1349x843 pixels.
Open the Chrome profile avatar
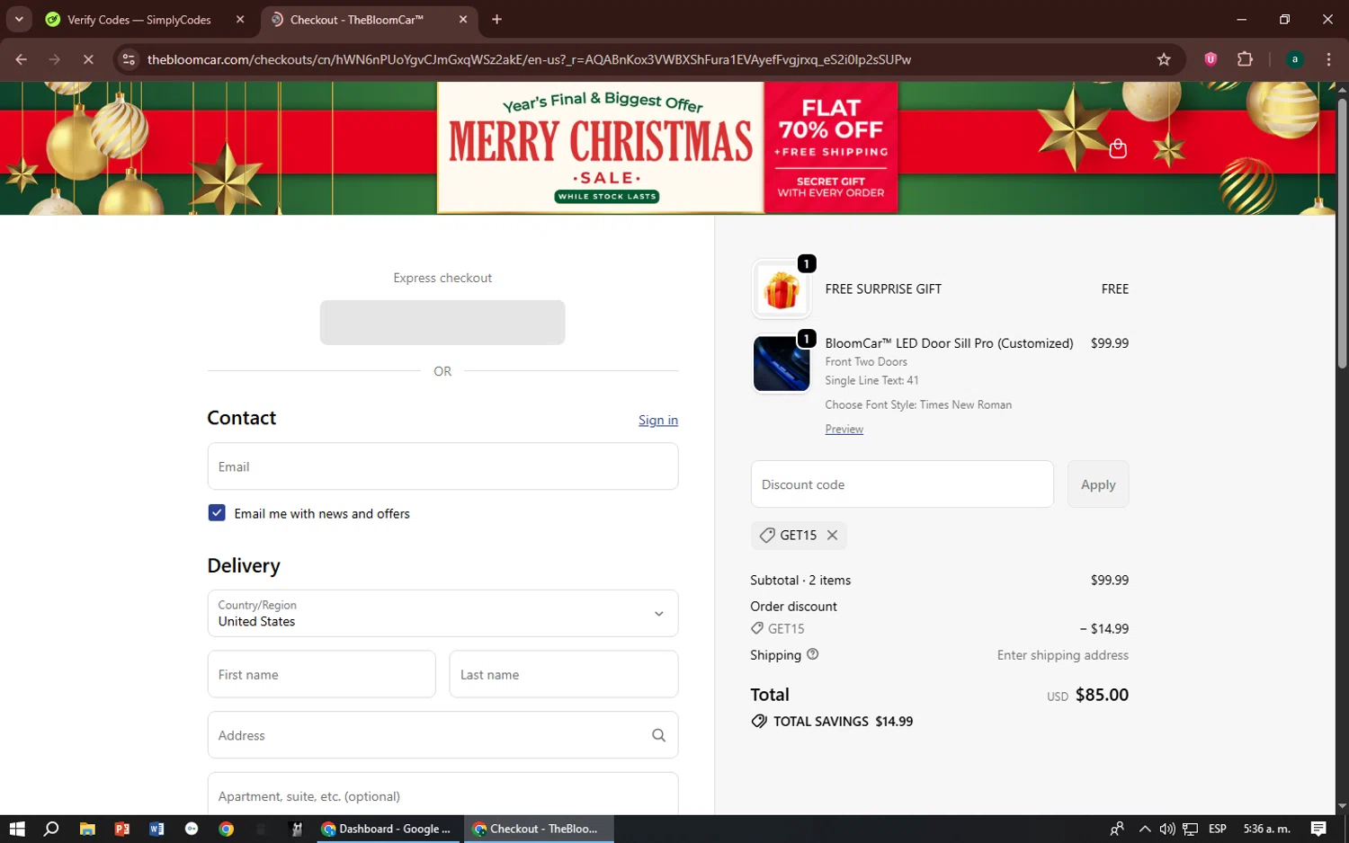click(1295, 59)
